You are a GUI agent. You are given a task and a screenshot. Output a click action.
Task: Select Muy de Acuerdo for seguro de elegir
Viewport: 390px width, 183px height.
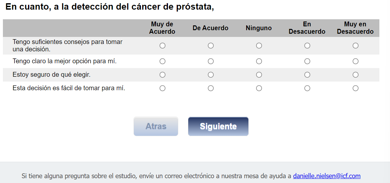point(162,74)
